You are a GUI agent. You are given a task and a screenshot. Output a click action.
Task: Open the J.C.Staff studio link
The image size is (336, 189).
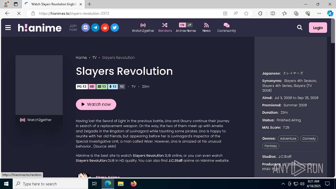(x=285, y=157)
